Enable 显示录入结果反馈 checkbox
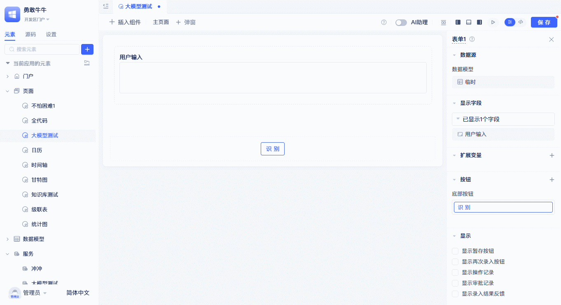The image size is (561, 305). coord(455,294)
